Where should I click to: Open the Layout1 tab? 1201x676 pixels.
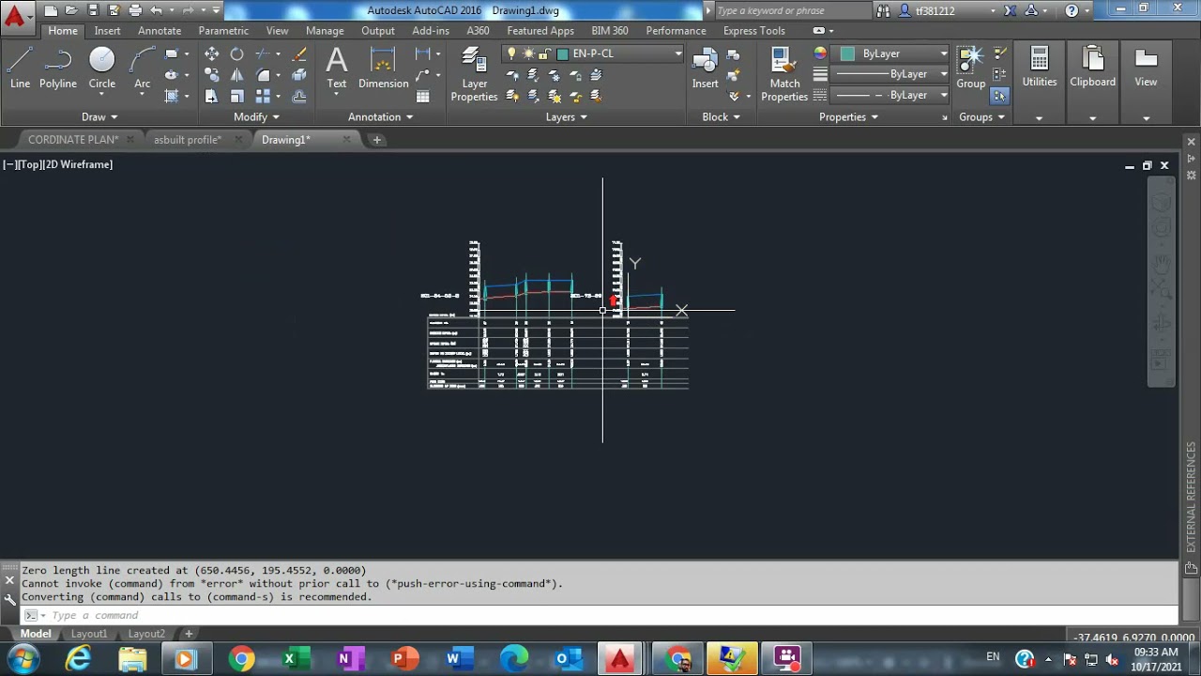(x=89, y=634)
